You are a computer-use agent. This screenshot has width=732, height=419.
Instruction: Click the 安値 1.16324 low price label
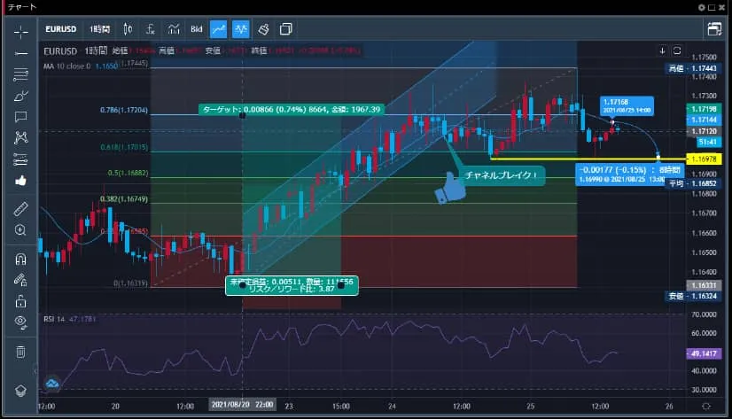(693, 296)
